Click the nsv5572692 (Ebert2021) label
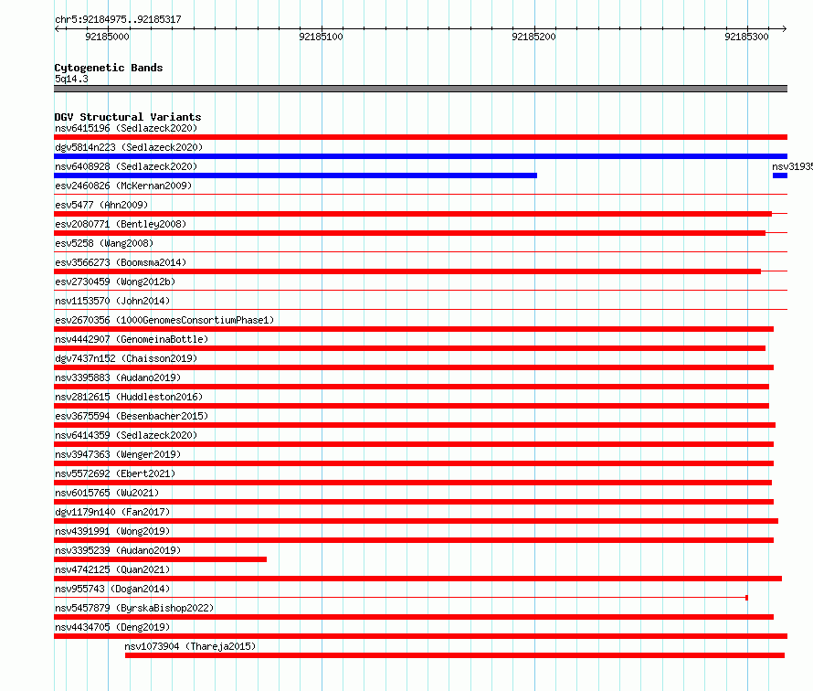 coord(115,473)
